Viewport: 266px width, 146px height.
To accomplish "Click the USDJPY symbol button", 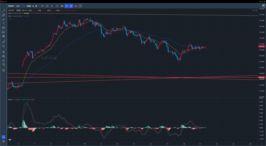I will pyautogui.click(x=11, y=6).
